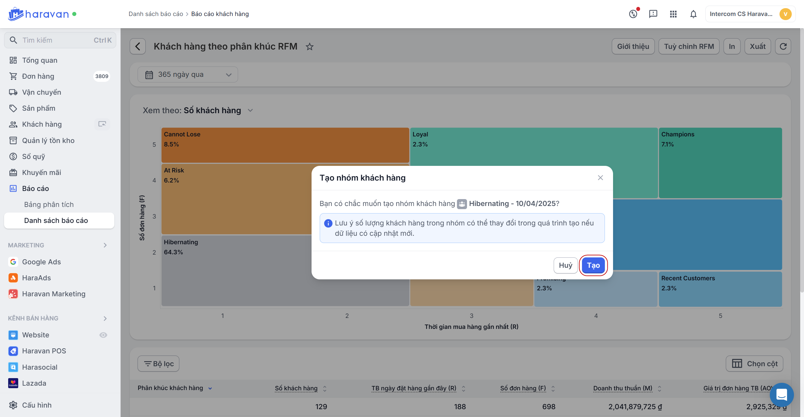
Task: Open the 365 ngày qua date dropdown
Action: click(x=188, y=75)
